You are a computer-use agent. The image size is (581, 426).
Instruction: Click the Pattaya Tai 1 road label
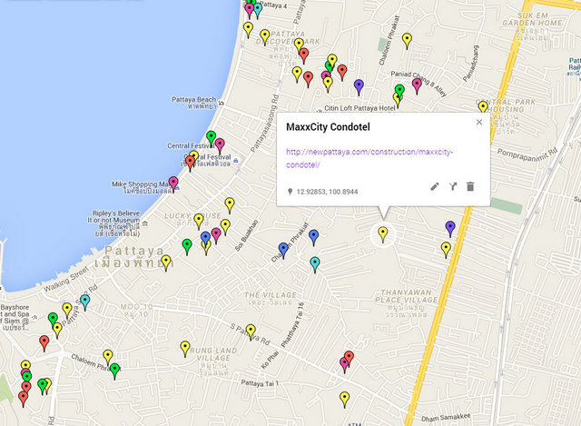260,383
